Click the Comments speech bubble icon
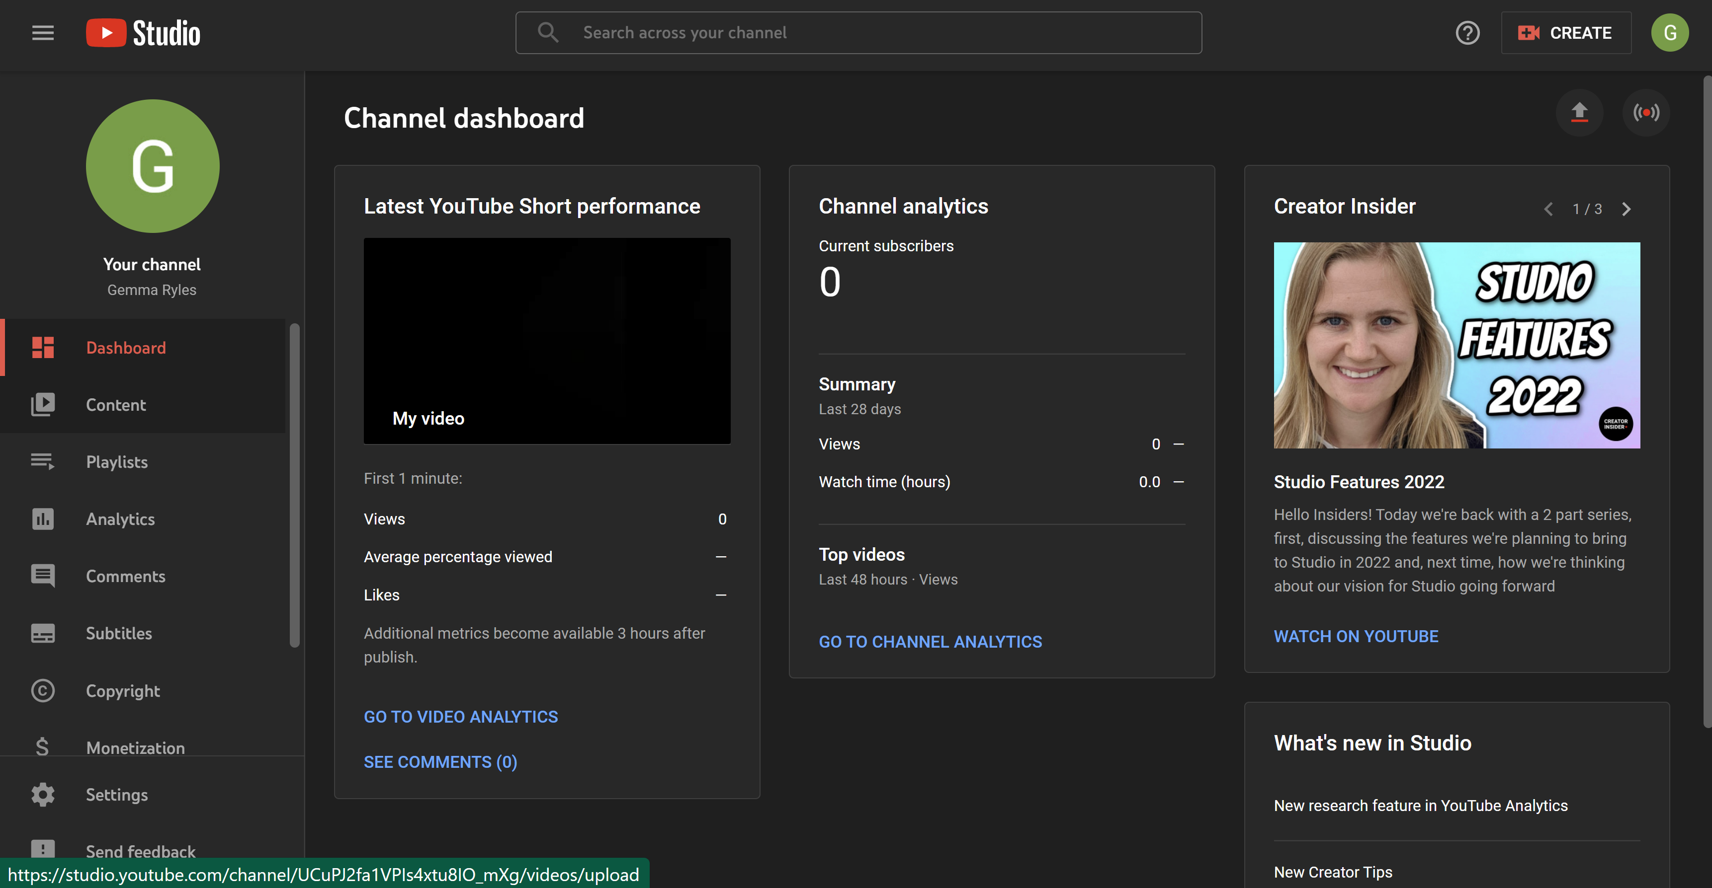This screenshot has width=1712, height=888. point(43,576)
